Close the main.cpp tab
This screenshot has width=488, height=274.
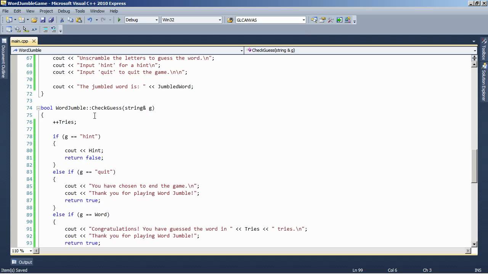(34, 41)
